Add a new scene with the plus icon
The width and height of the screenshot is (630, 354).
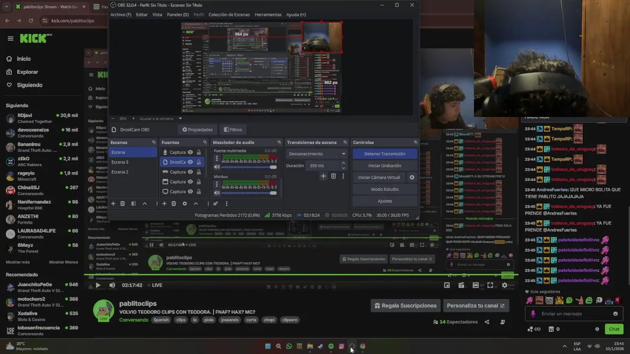coord(113,204)
